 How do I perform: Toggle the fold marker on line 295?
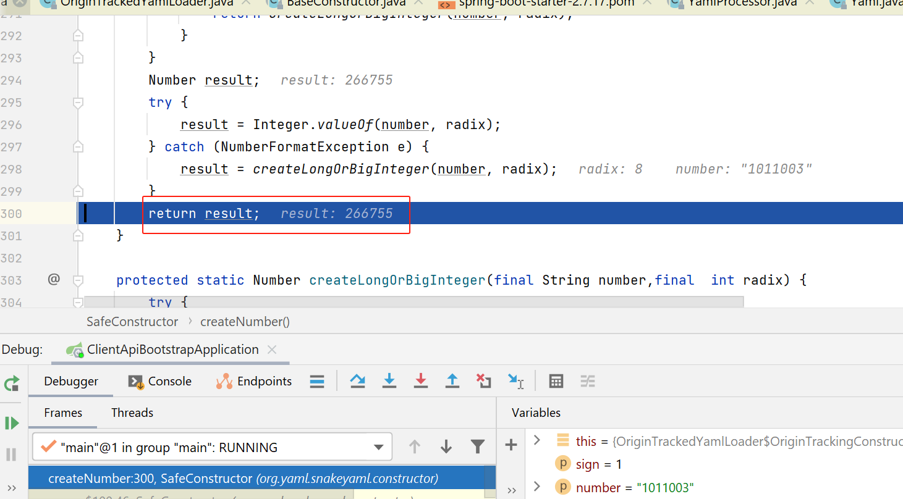78,103
